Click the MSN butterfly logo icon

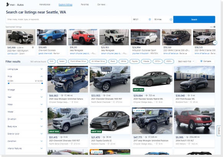(8, 5)
